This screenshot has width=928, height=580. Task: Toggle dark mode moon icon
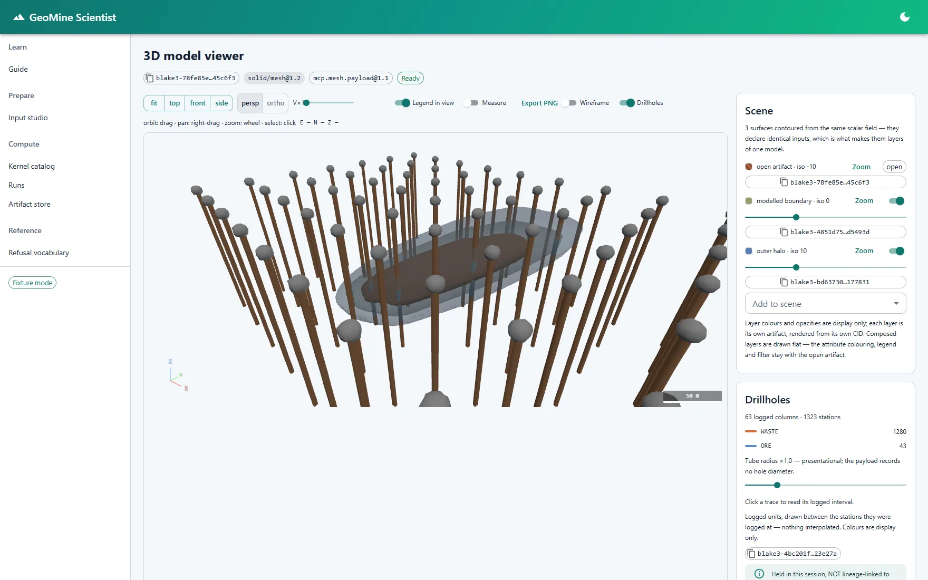point(905,17)
